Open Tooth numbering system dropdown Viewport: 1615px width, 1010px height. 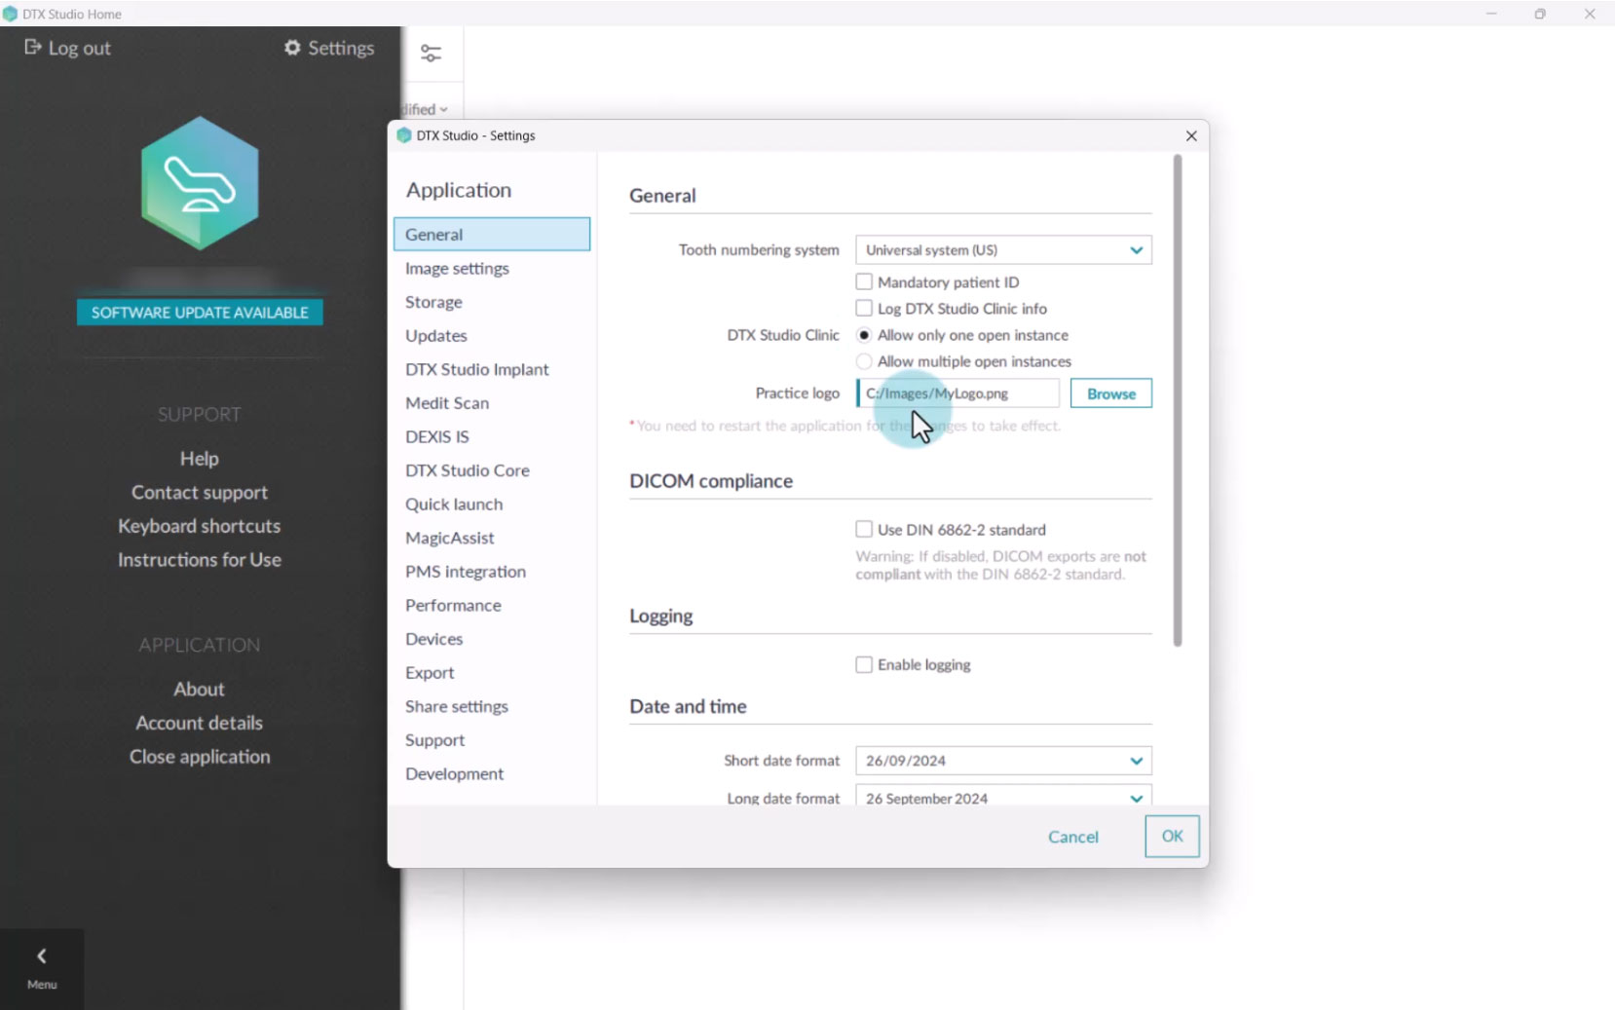pyautogui.click(x=1003, y=249)
